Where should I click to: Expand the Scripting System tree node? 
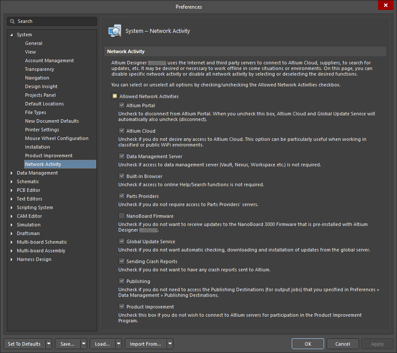pos(11,207)
